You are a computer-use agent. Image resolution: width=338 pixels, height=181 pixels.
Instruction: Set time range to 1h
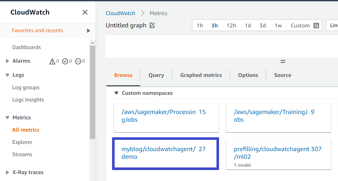coord(200,26)
